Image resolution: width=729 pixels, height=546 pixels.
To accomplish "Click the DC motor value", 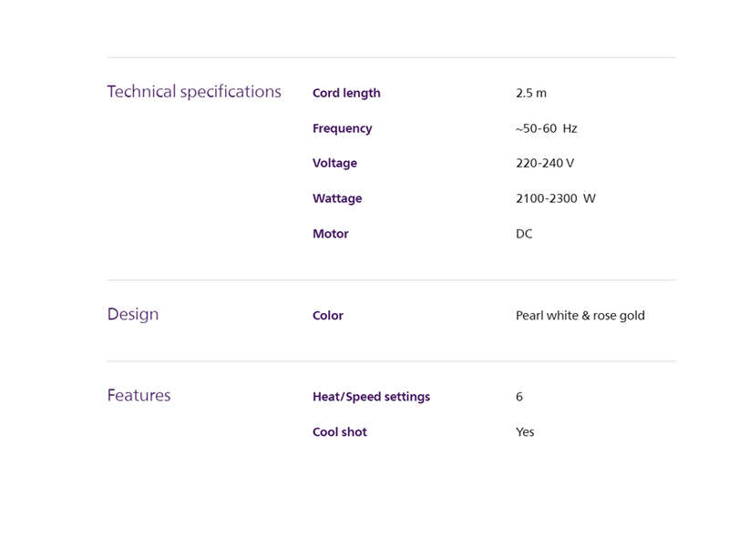I will [x=524, y=234].
